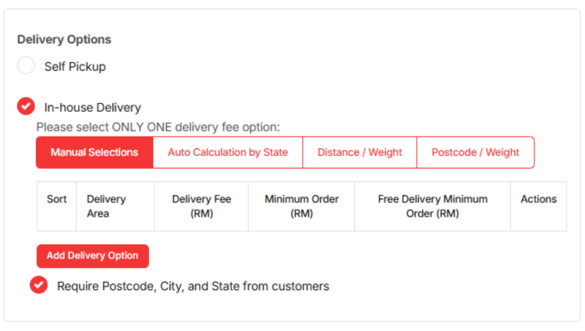Image resolution: width=585 pixels, height=331 pixels.
Task: Enable the Self Pickup checkbox
Action: pos(26,66)
